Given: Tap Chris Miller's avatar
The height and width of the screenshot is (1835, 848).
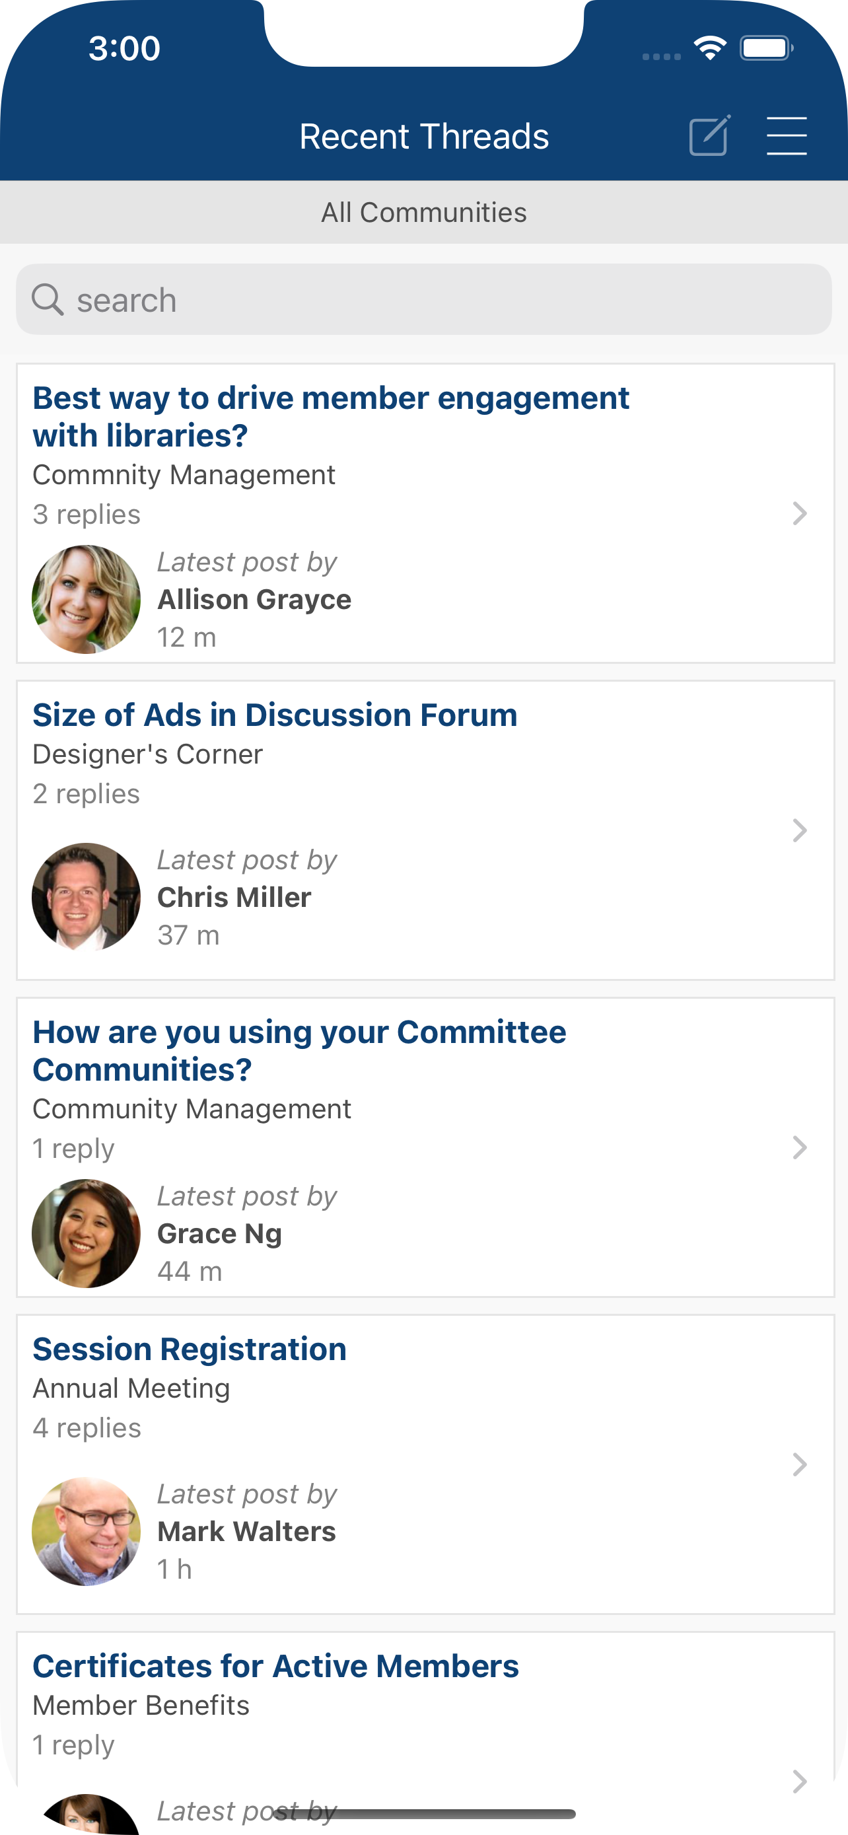Looking at the screenshot, I should pyautogui.click(x=86, y=897).
